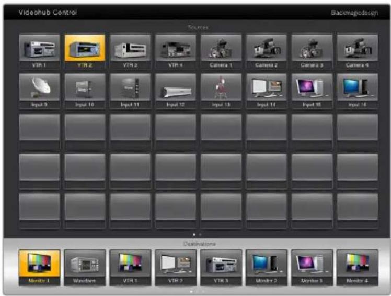Pick the Input 12 rack unit source
Viewport: 391px width, 296px height.
176,91
